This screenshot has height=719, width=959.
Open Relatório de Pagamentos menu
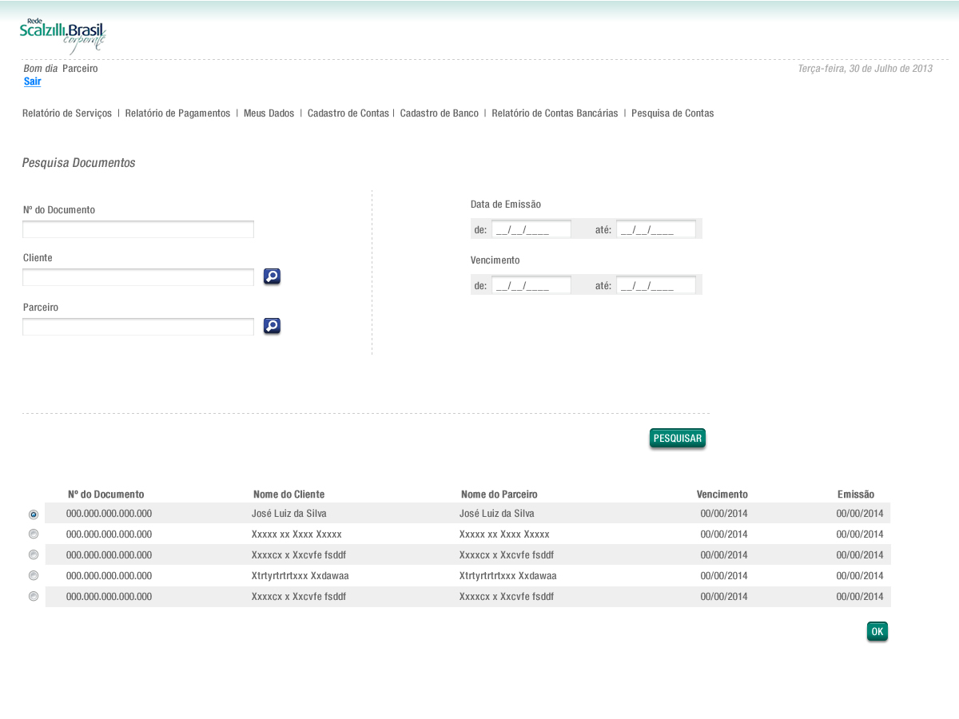[x=177, y=113]
